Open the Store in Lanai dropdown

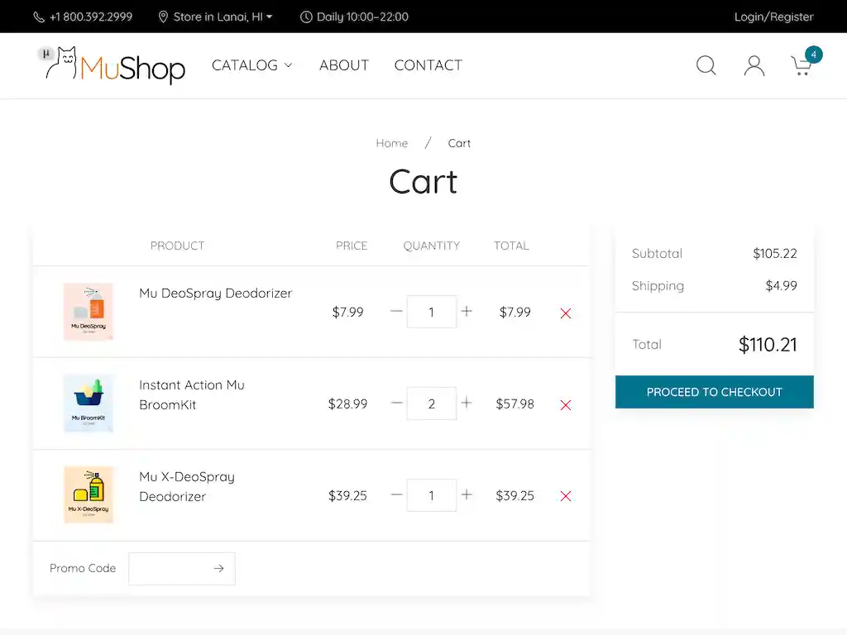(x=217, y=16)
